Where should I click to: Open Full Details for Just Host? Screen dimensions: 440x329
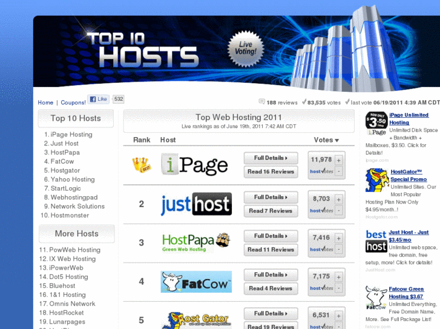[x=271, y=197]
